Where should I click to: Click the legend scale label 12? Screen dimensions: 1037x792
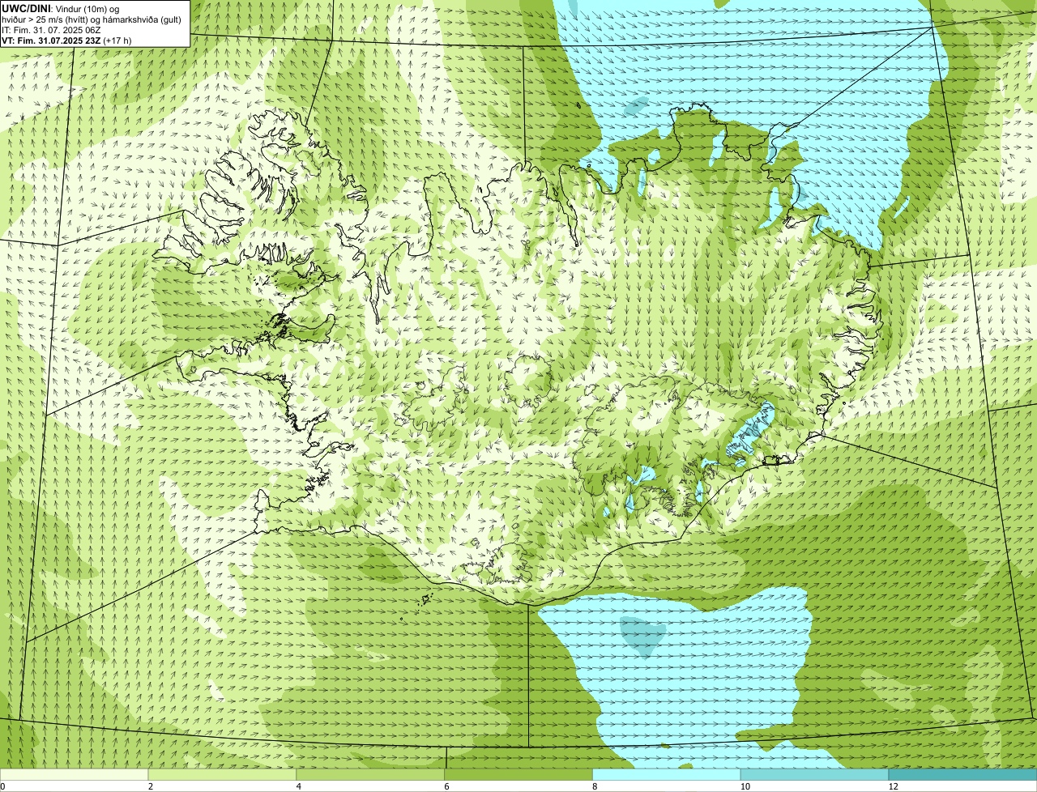point(893,786)
